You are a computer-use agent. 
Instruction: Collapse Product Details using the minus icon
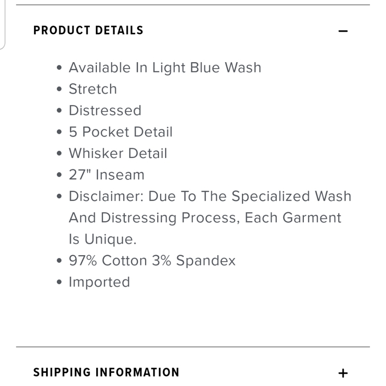pos(343,31)
